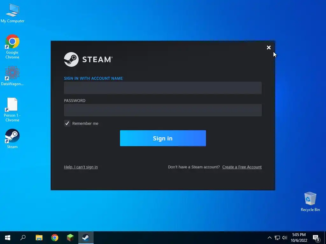Launch Chrome from the taskbar
This screenshot has width=326, height=244.
pyautogui.click(x=55, y=238)
